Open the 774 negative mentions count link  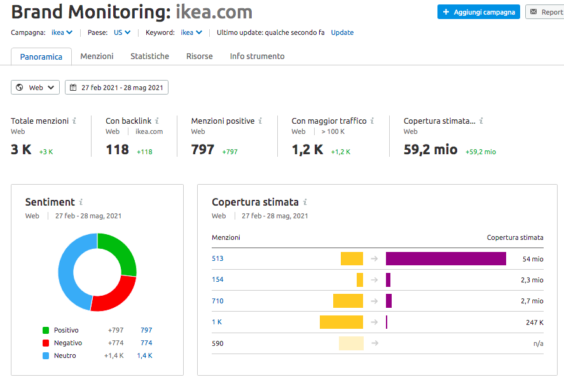(146, 343)
